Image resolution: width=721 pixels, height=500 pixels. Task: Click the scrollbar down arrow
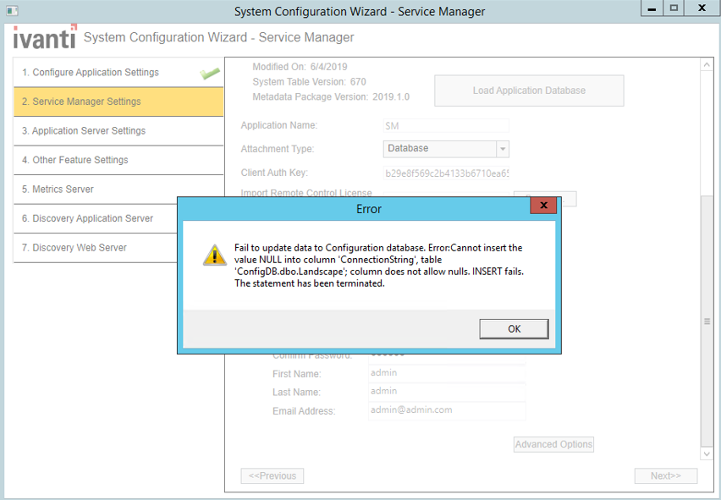(x=705, y=453)
